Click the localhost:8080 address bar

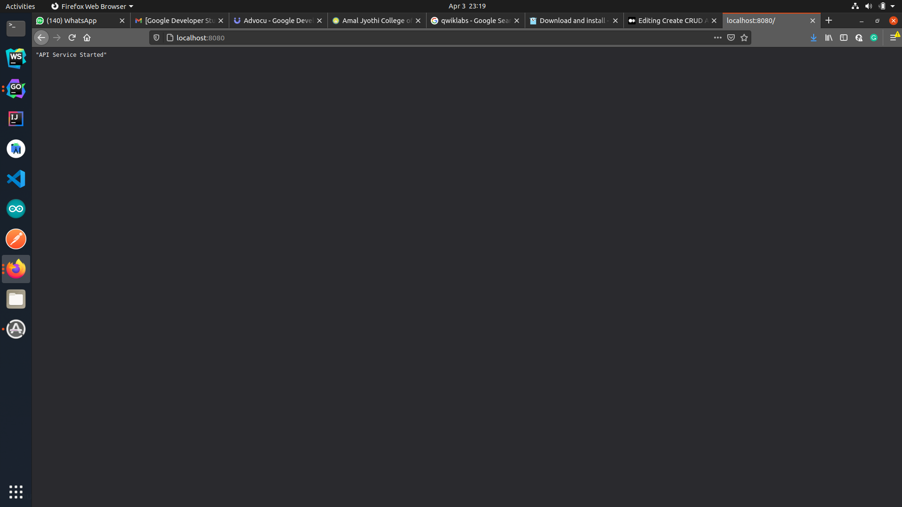coord(423,38)
